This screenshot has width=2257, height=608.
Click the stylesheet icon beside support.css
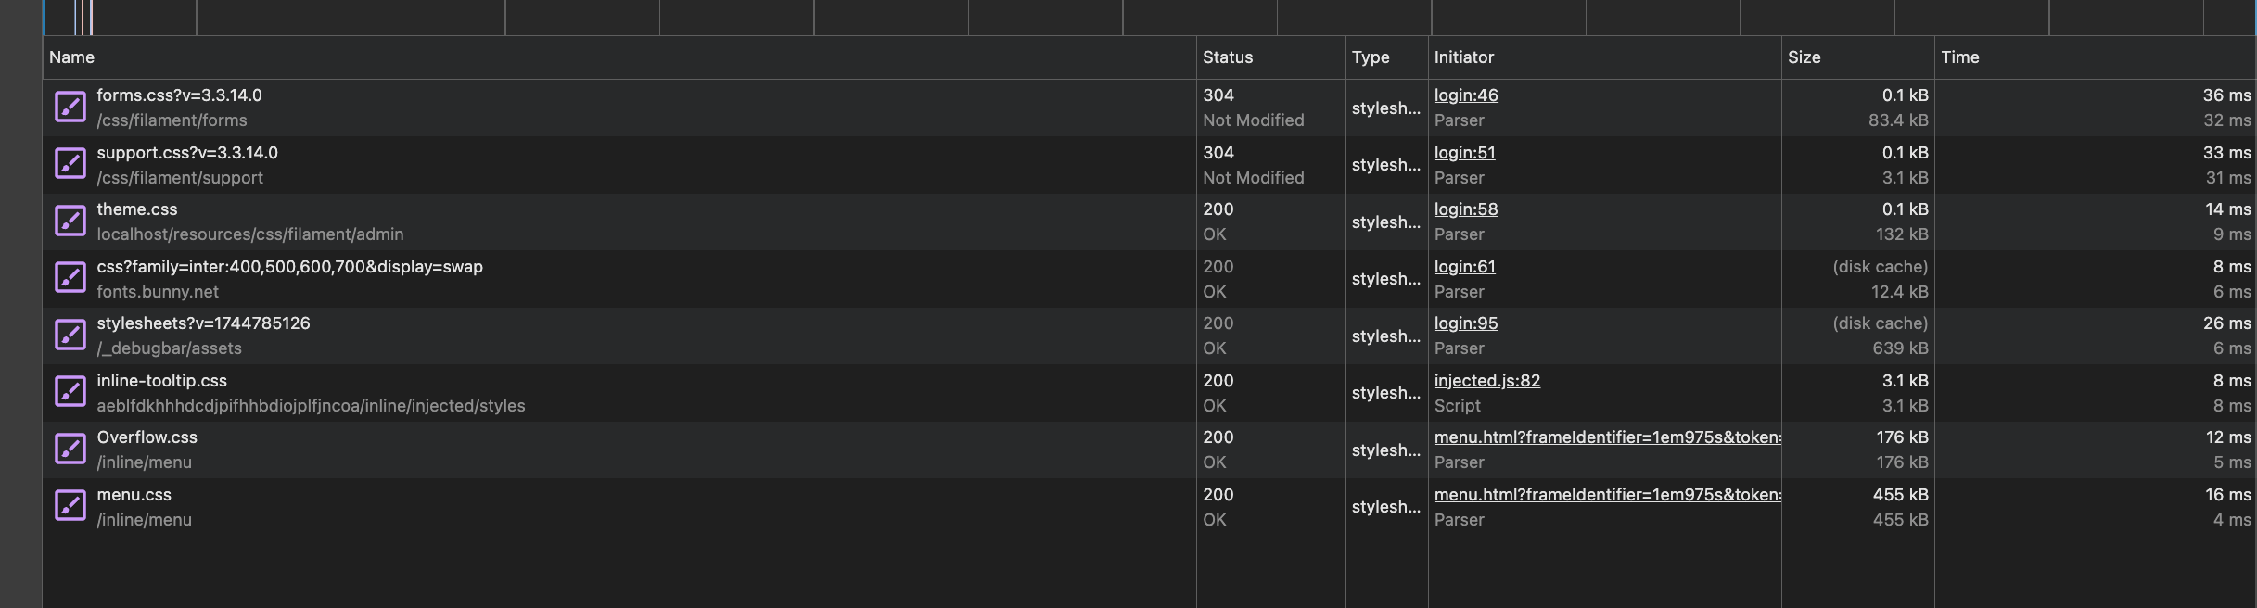tap(70, 164)
